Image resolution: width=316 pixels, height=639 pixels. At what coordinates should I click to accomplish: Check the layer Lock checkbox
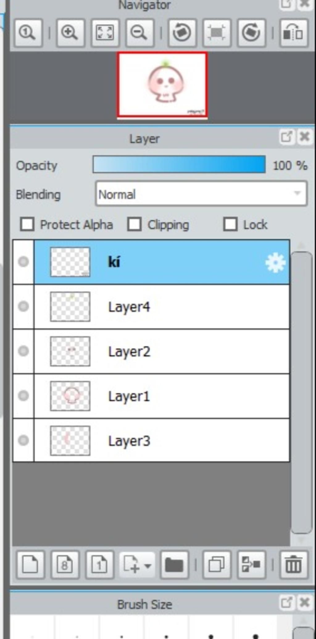coord(231,224)
